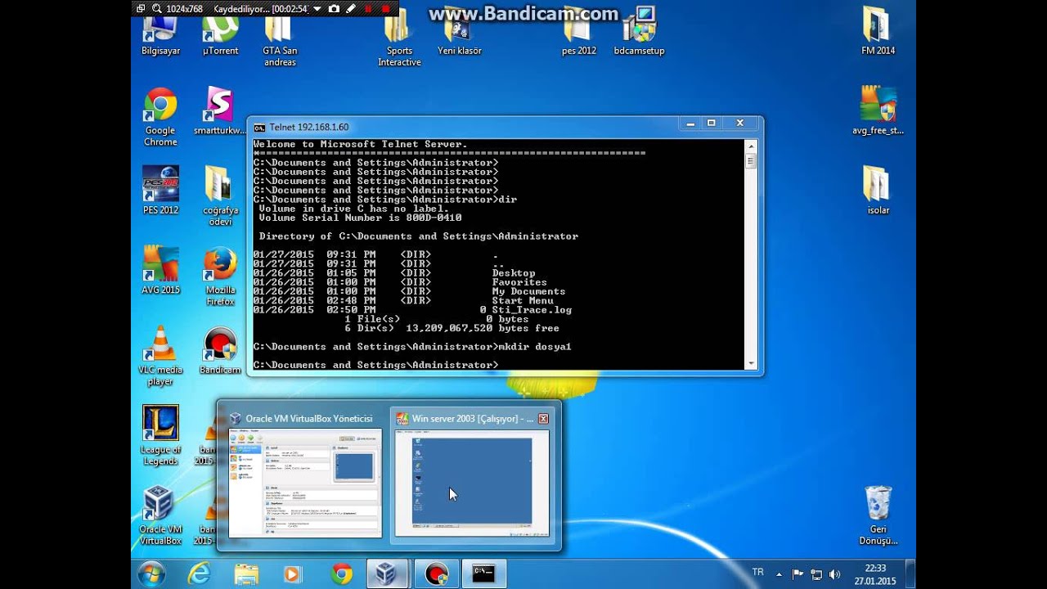The height and width of the screenshot is (589, 1047).
Task: Open the Windows Start button
Action: [151, 574]
